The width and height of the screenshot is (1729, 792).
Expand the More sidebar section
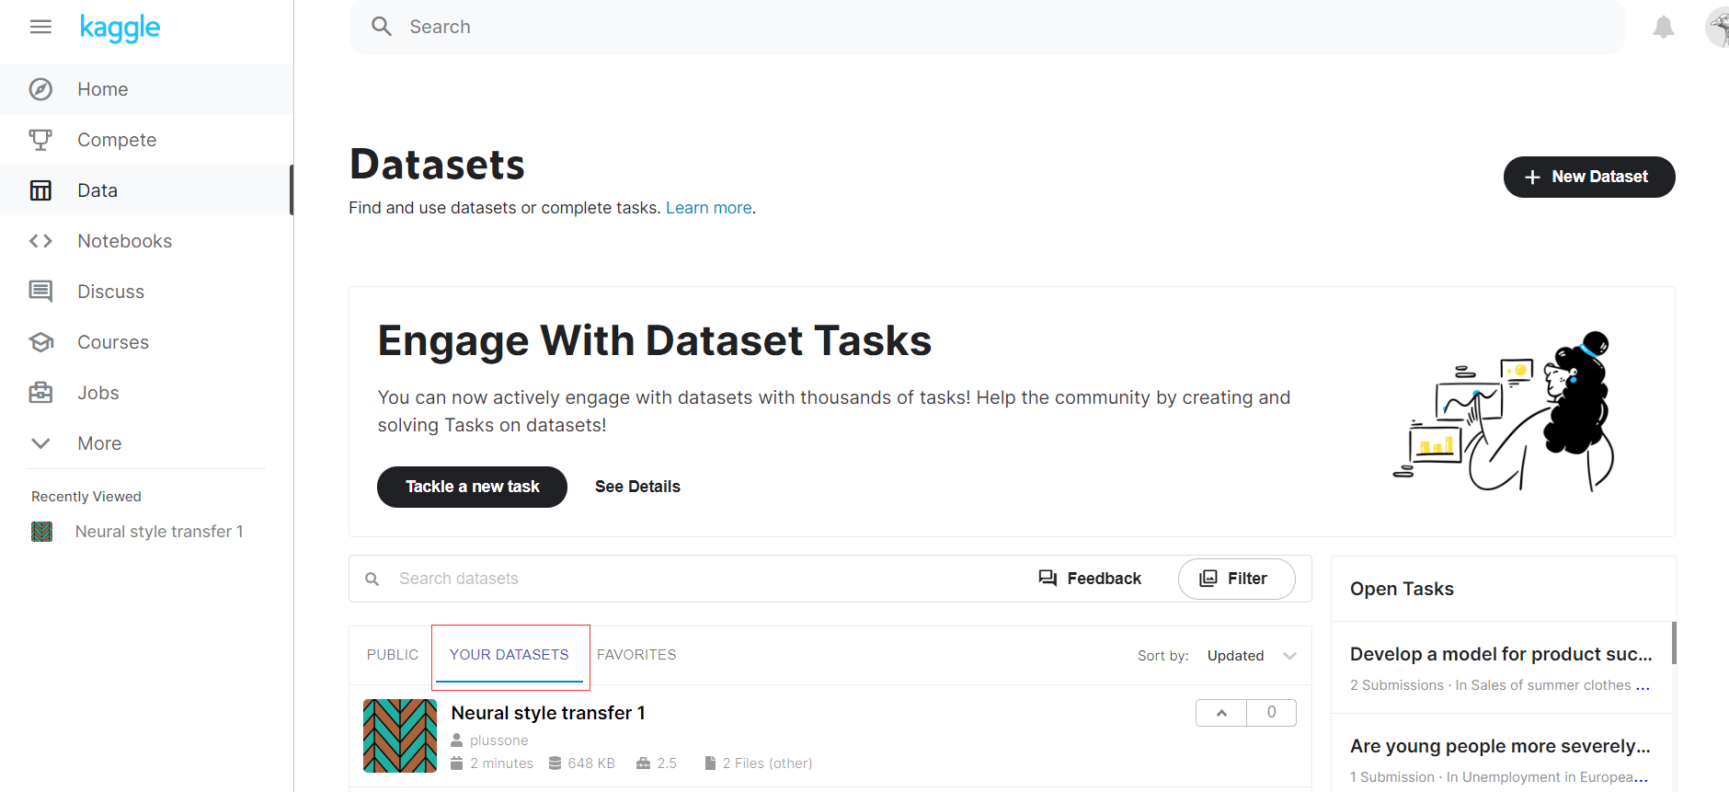click(40, 443)
